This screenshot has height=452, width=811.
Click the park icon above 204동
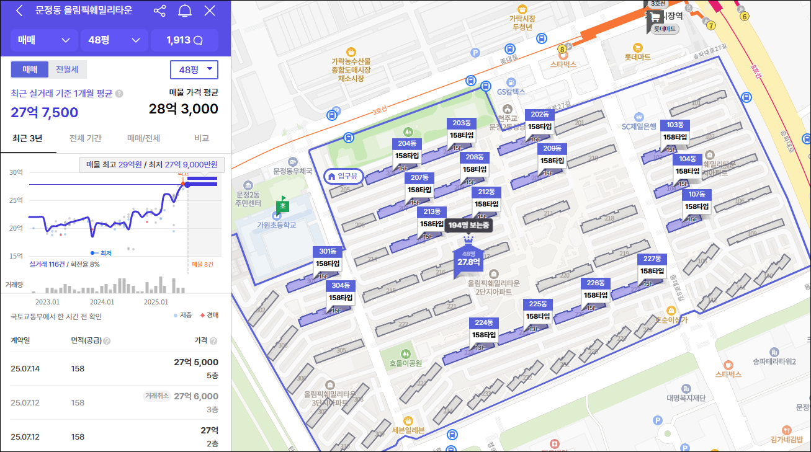pyautogui.click(x=408, y=132)
